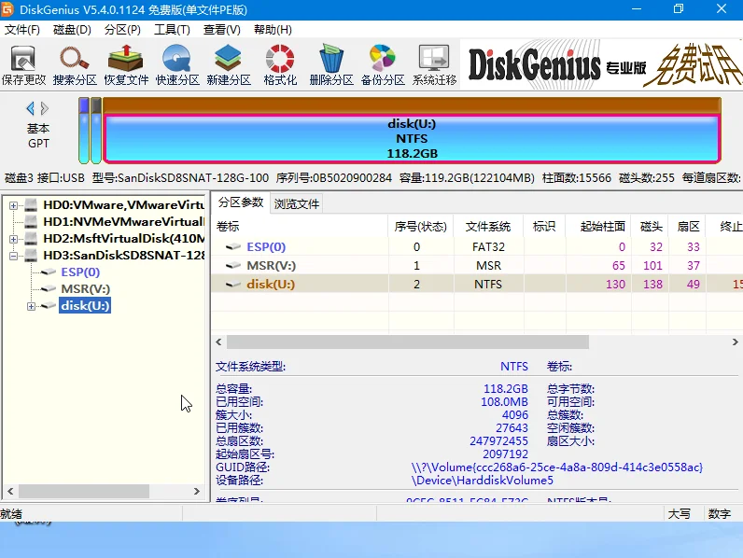The width and height of the screenshot is (743, 558).
Task: Create New Partition (新建分区) icon
Action: 229,65
